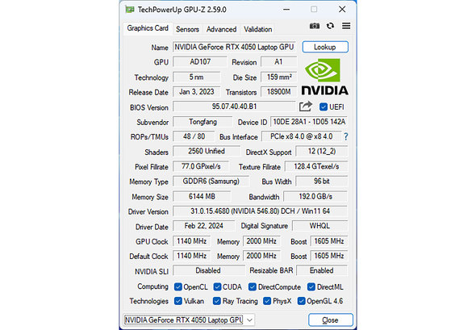The width and height of the screenshot is (476, 330).
Task: Click the Shaders value 2560 Unified
Action: coord(207,151)
